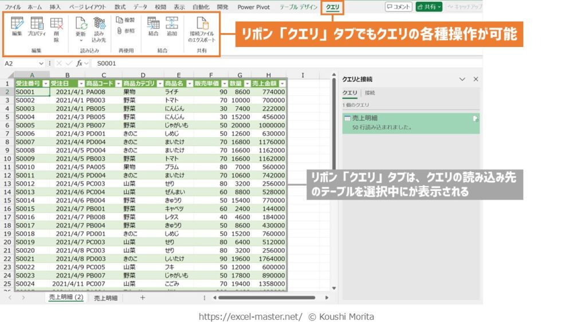Click the 編集 (Edit) query icon
Viewport: 573px width, 322px height.
[x=17, y=26]
